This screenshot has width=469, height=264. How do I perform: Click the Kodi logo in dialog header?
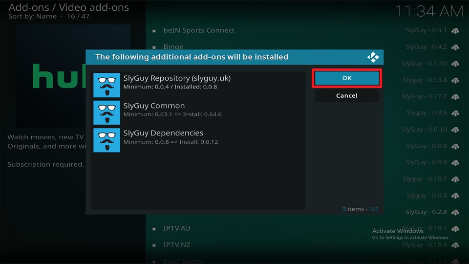point(373,57)
